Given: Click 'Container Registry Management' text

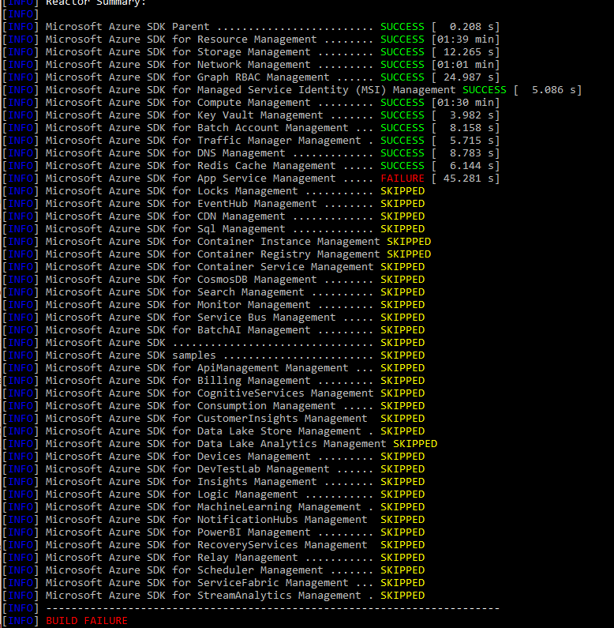Looking at the screenshot, I should coord(288,254).
